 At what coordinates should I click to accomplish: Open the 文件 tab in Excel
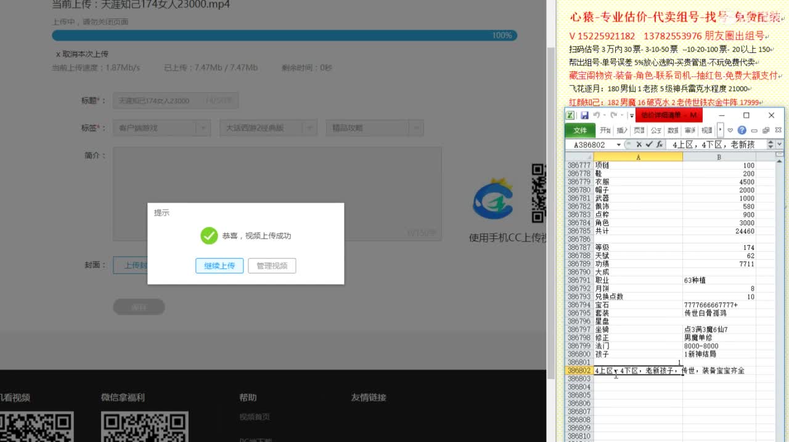tap(580, 130)
